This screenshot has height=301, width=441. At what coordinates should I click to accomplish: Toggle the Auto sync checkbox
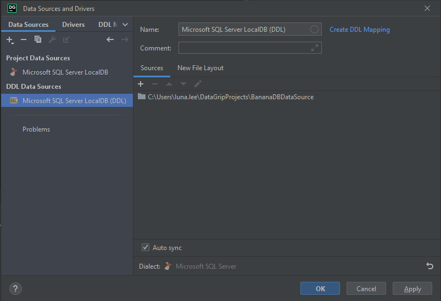click(146, 248)
